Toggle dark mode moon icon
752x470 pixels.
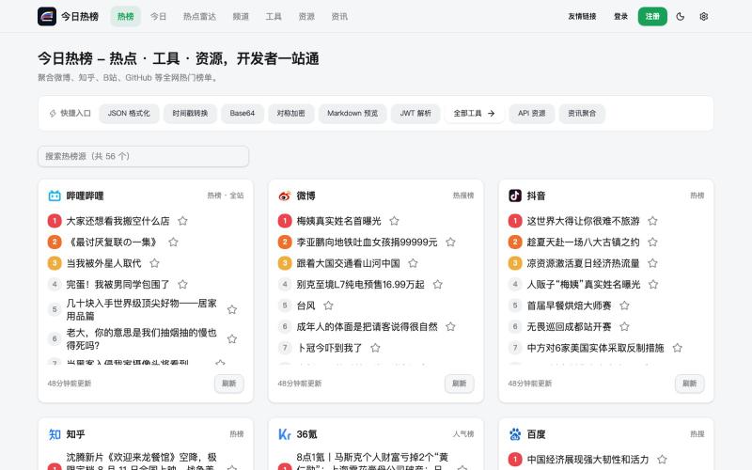pos(680,16)
